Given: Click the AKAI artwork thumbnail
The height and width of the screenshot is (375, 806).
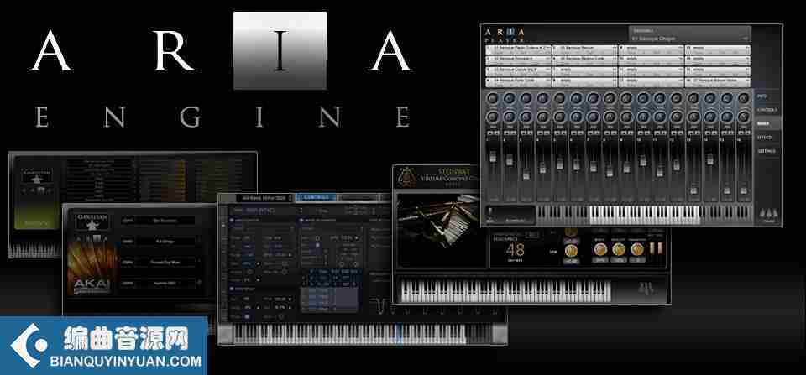Looking at the screenshot, I should (92, 268).
